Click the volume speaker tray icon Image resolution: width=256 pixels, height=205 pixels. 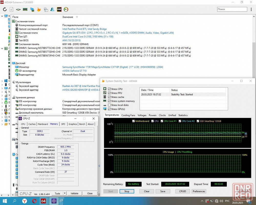point(221,201)
